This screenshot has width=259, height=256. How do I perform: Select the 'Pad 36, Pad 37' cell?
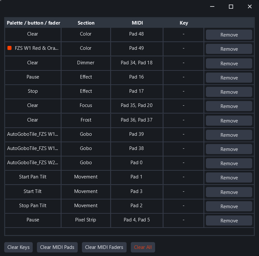coord(137,121)
